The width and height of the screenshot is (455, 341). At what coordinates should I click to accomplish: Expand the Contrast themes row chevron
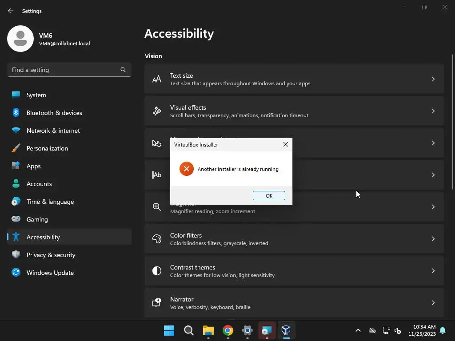click(x=433, y=271)
